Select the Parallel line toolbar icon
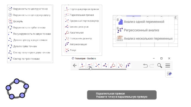 (x=90, y=65)
